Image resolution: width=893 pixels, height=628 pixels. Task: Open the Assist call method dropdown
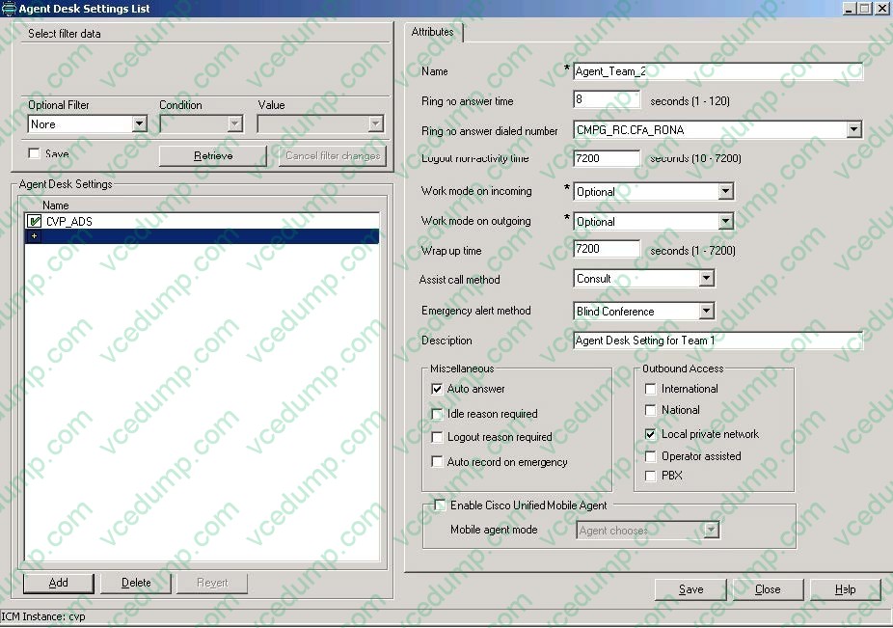click(707, 279)
